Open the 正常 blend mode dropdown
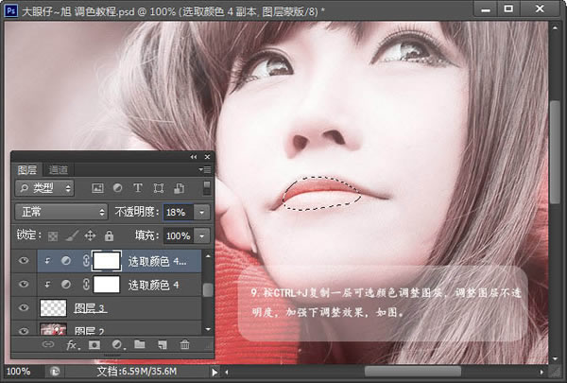The width and height of the screenshot is (567, 383). tap(61, 212)
